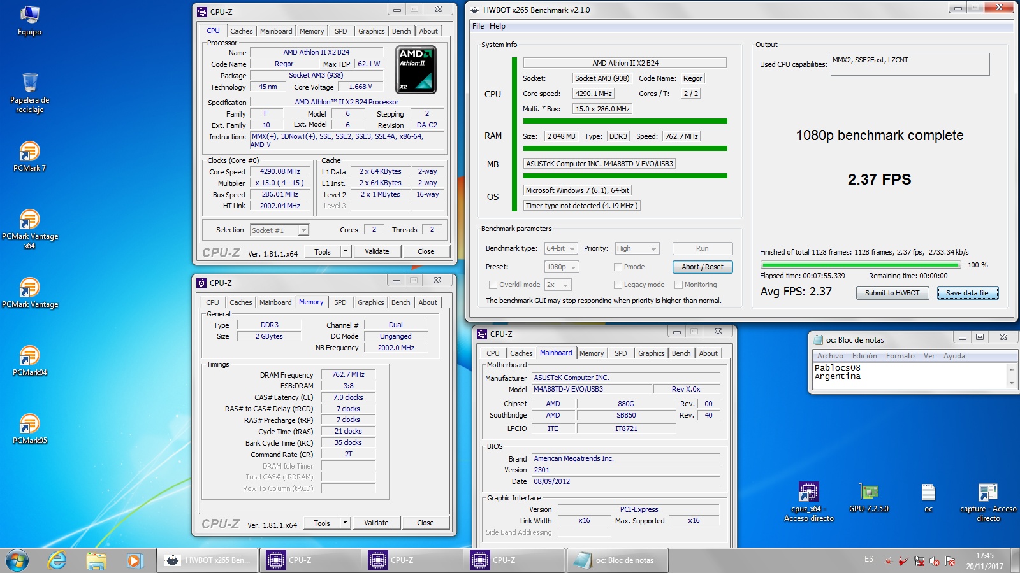Open Archivo menu in Bloc de notas
1020x573 pixels.
830,356
